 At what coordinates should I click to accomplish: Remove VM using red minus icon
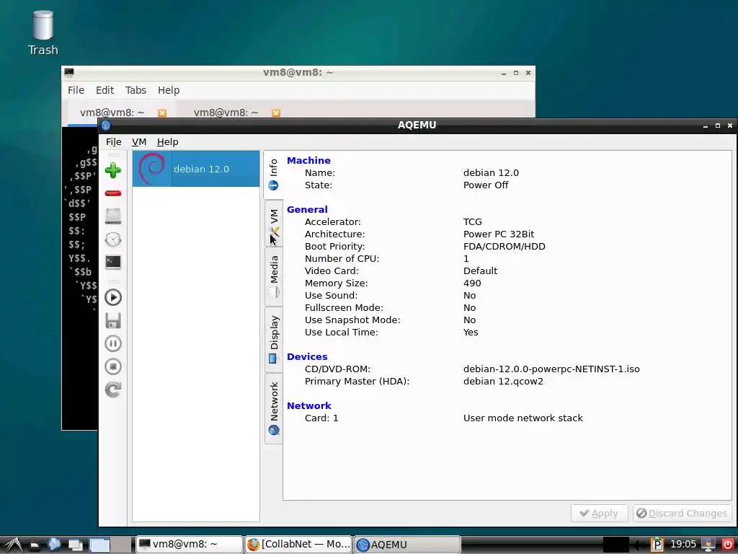(113, 193)
